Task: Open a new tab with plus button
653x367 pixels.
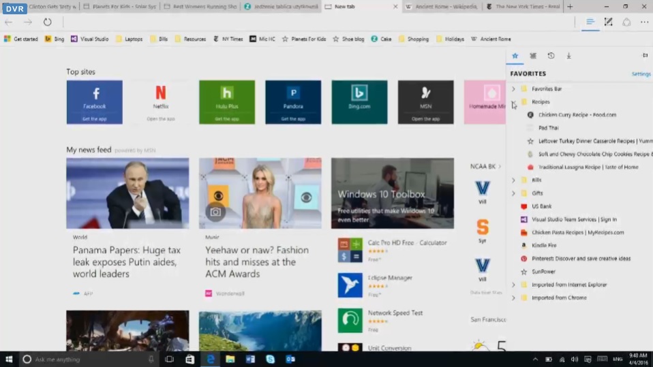Action: (570, 7)
